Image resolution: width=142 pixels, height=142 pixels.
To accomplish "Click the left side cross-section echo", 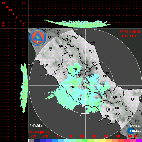I will [24, 88].
